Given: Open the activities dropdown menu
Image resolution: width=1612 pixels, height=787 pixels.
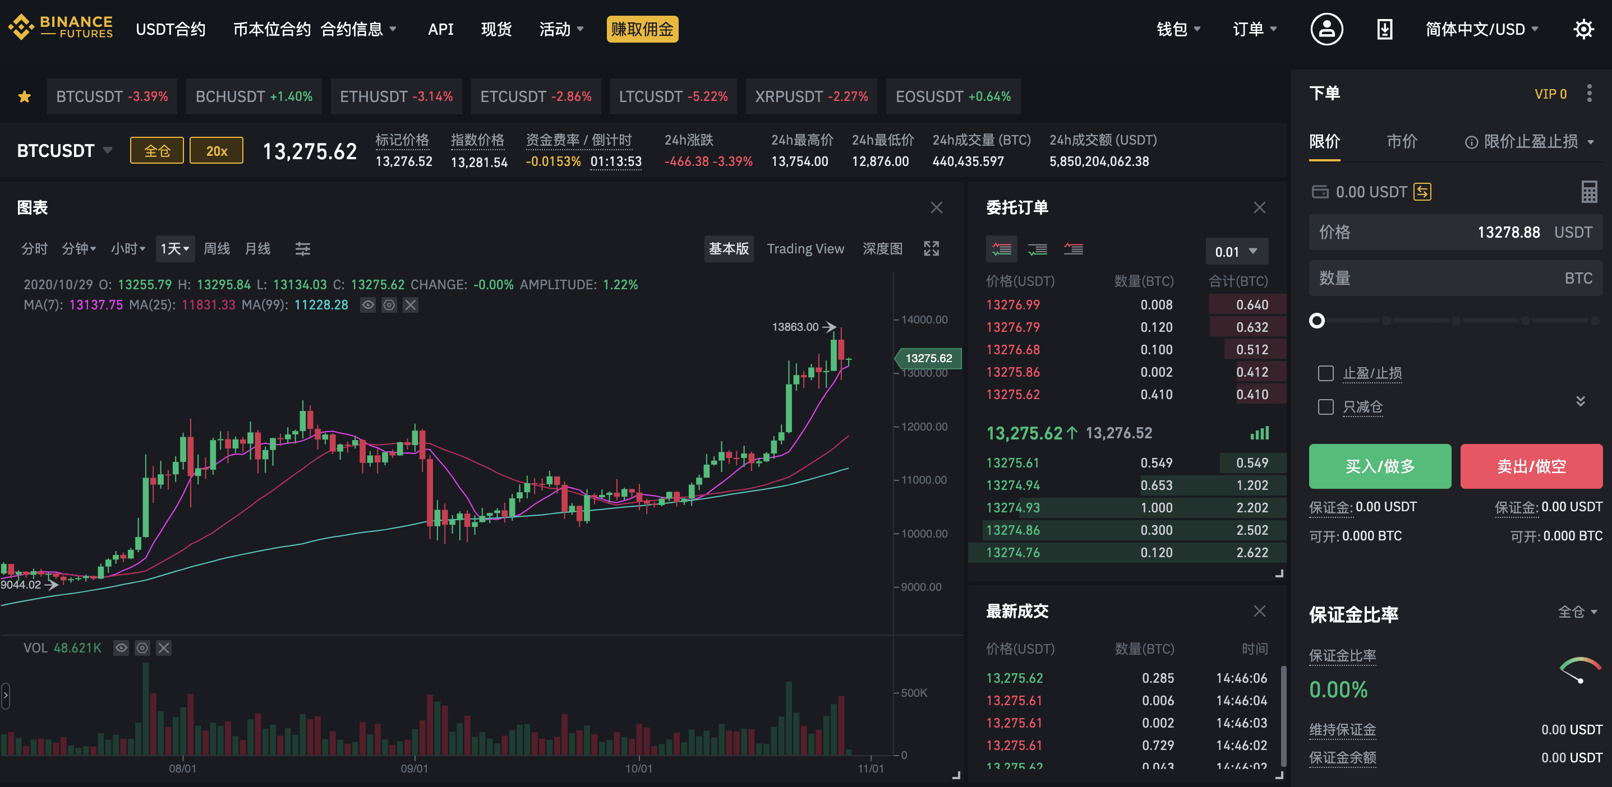Looking at the screenshot, I should [x=561, y=29].
